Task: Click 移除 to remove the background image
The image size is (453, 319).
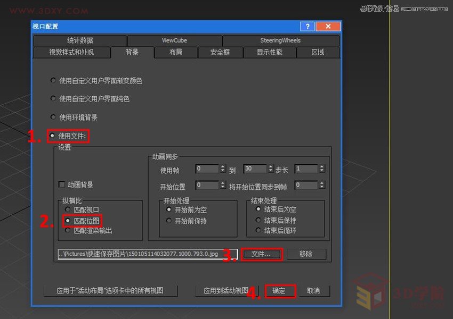Action: click(306, 254)
